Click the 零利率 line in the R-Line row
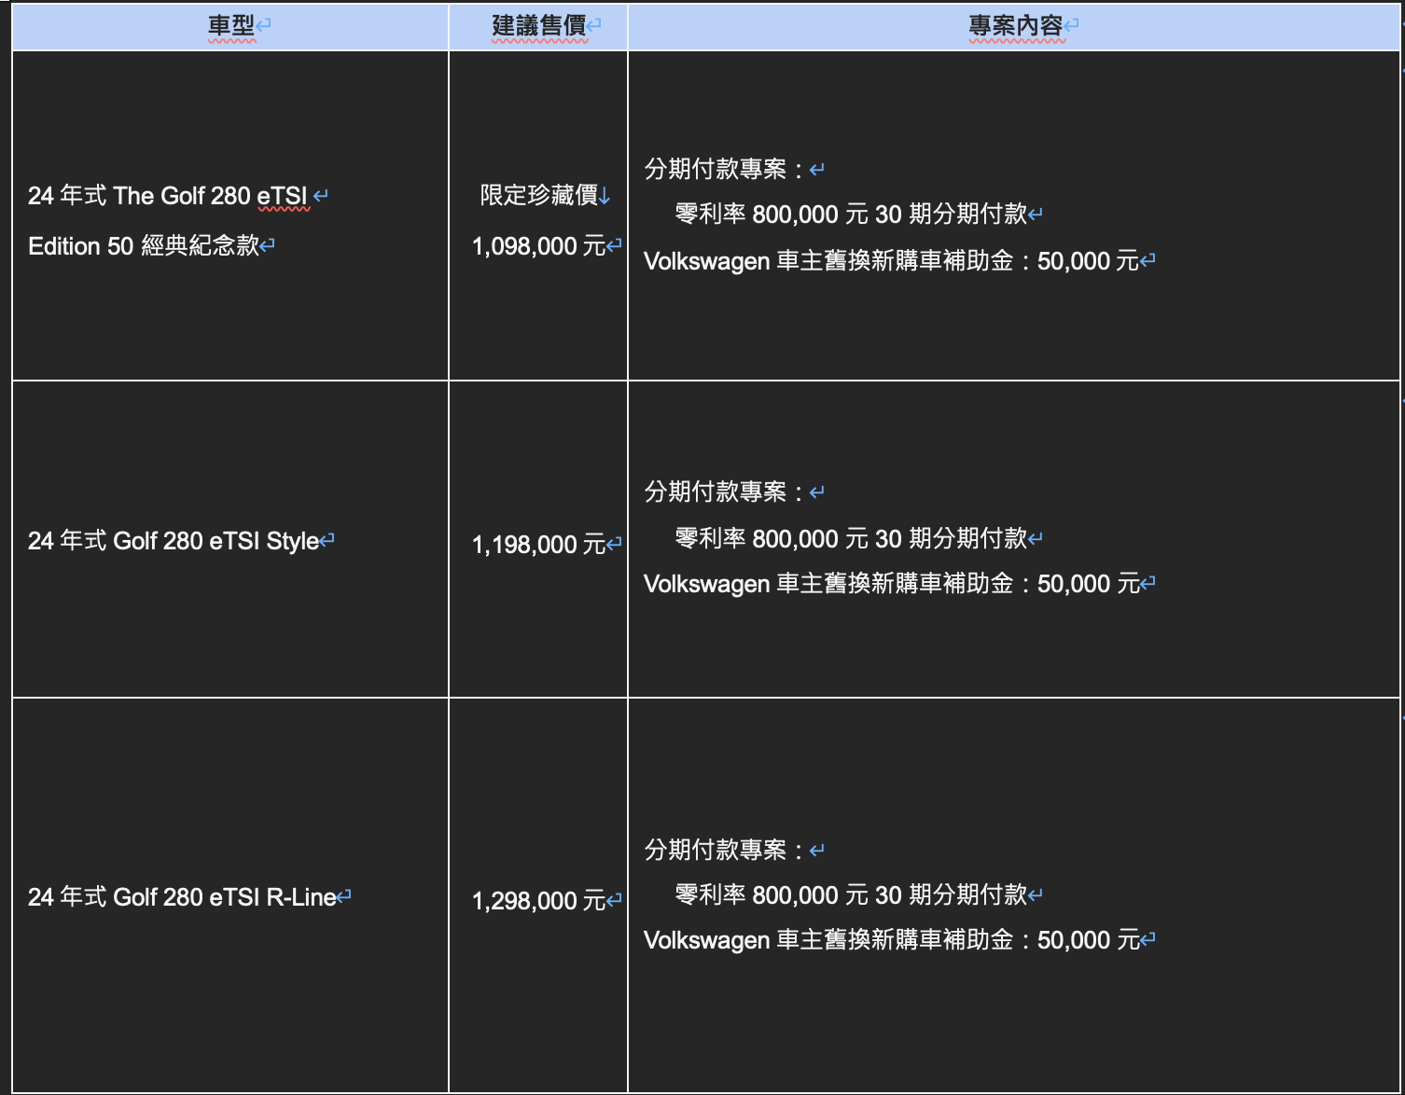Image resolution: width=1405 pixels, height=1095 pixels. coord(850,895)
